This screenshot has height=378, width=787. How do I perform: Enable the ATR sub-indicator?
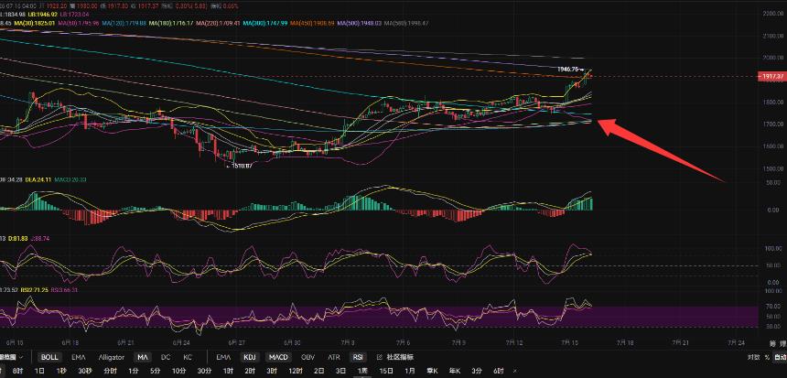[x=334, y=358]
